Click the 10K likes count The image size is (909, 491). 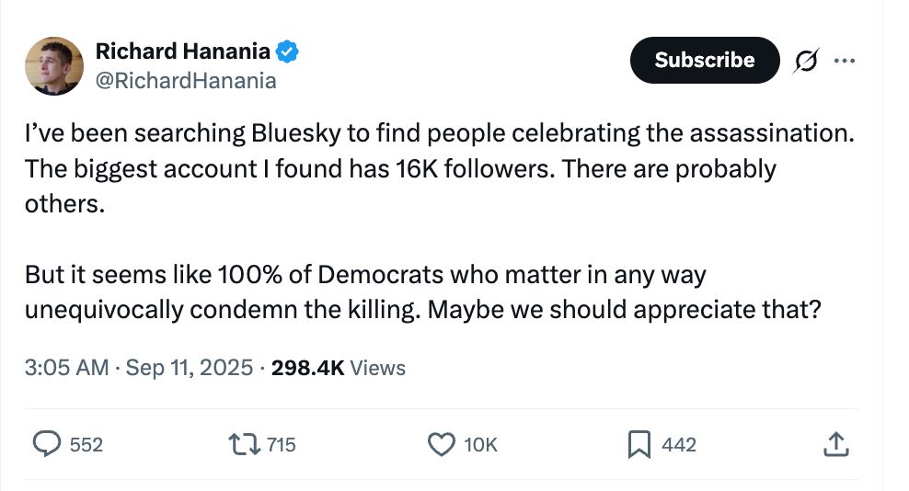(480, 445)
